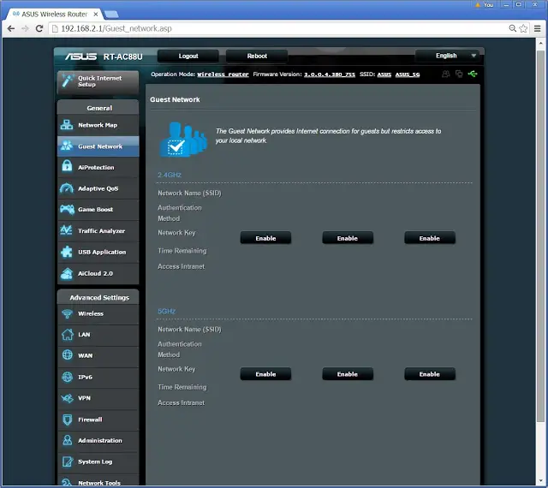Open Traffic Analyzer icon

pos(67,230)
